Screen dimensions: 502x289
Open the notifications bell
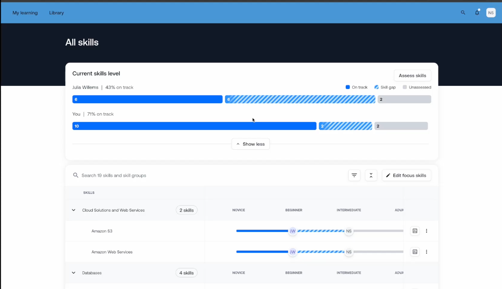[x=477, y=13]
